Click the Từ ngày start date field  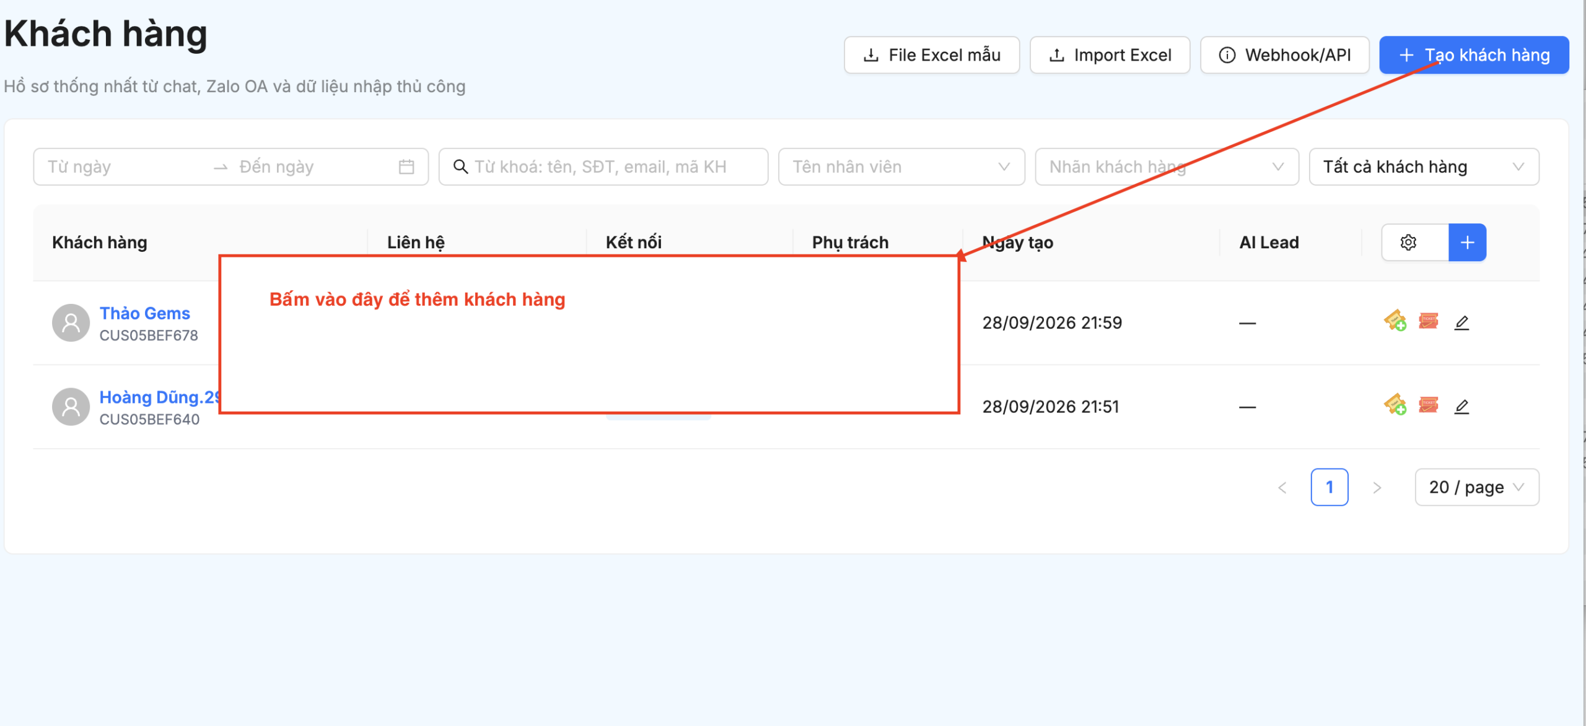point(124,167)
